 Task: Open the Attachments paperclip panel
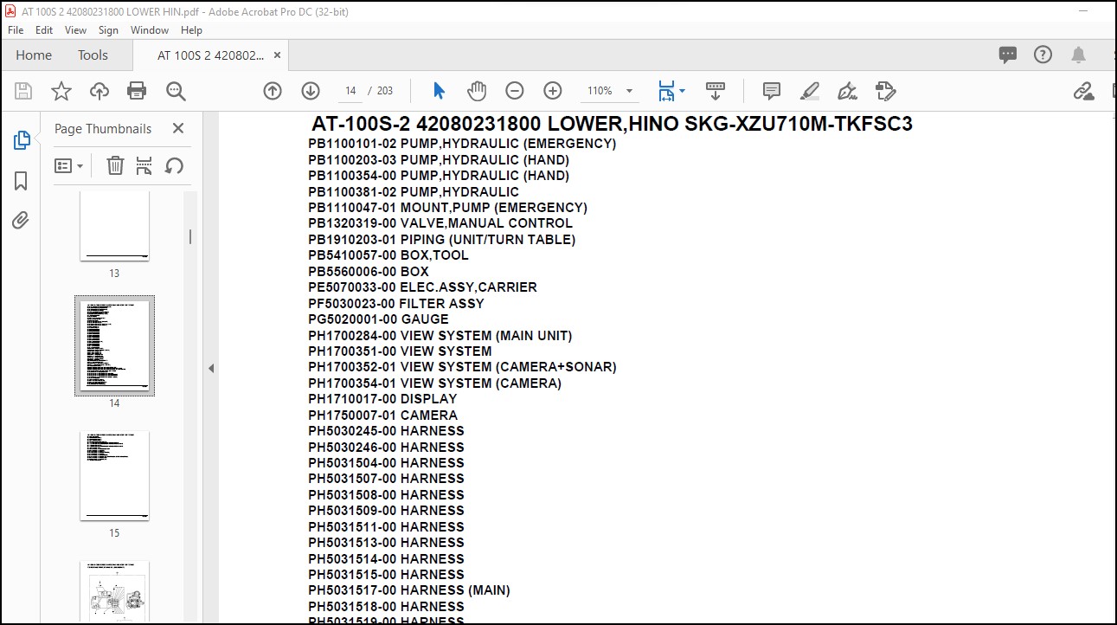point(22,220)
